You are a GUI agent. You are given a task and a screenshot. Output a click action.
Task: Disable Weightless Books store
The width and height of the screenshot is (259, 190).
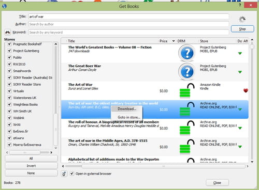click(9, 104)
